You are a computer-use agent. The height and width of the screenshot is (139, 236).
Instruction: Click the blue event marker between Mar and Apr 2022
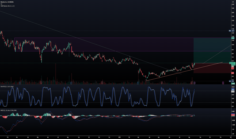[x=20, y=83]
